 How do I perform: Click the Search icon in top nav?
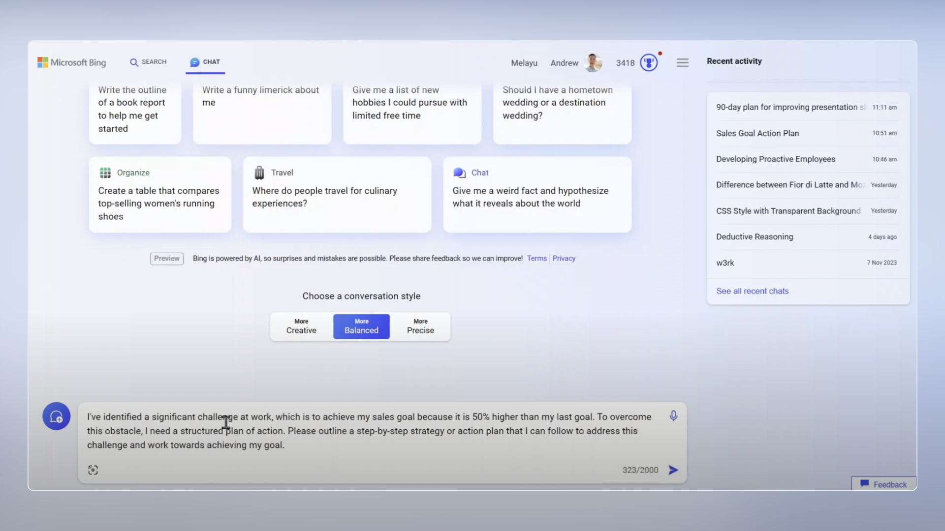click(134, 61)
